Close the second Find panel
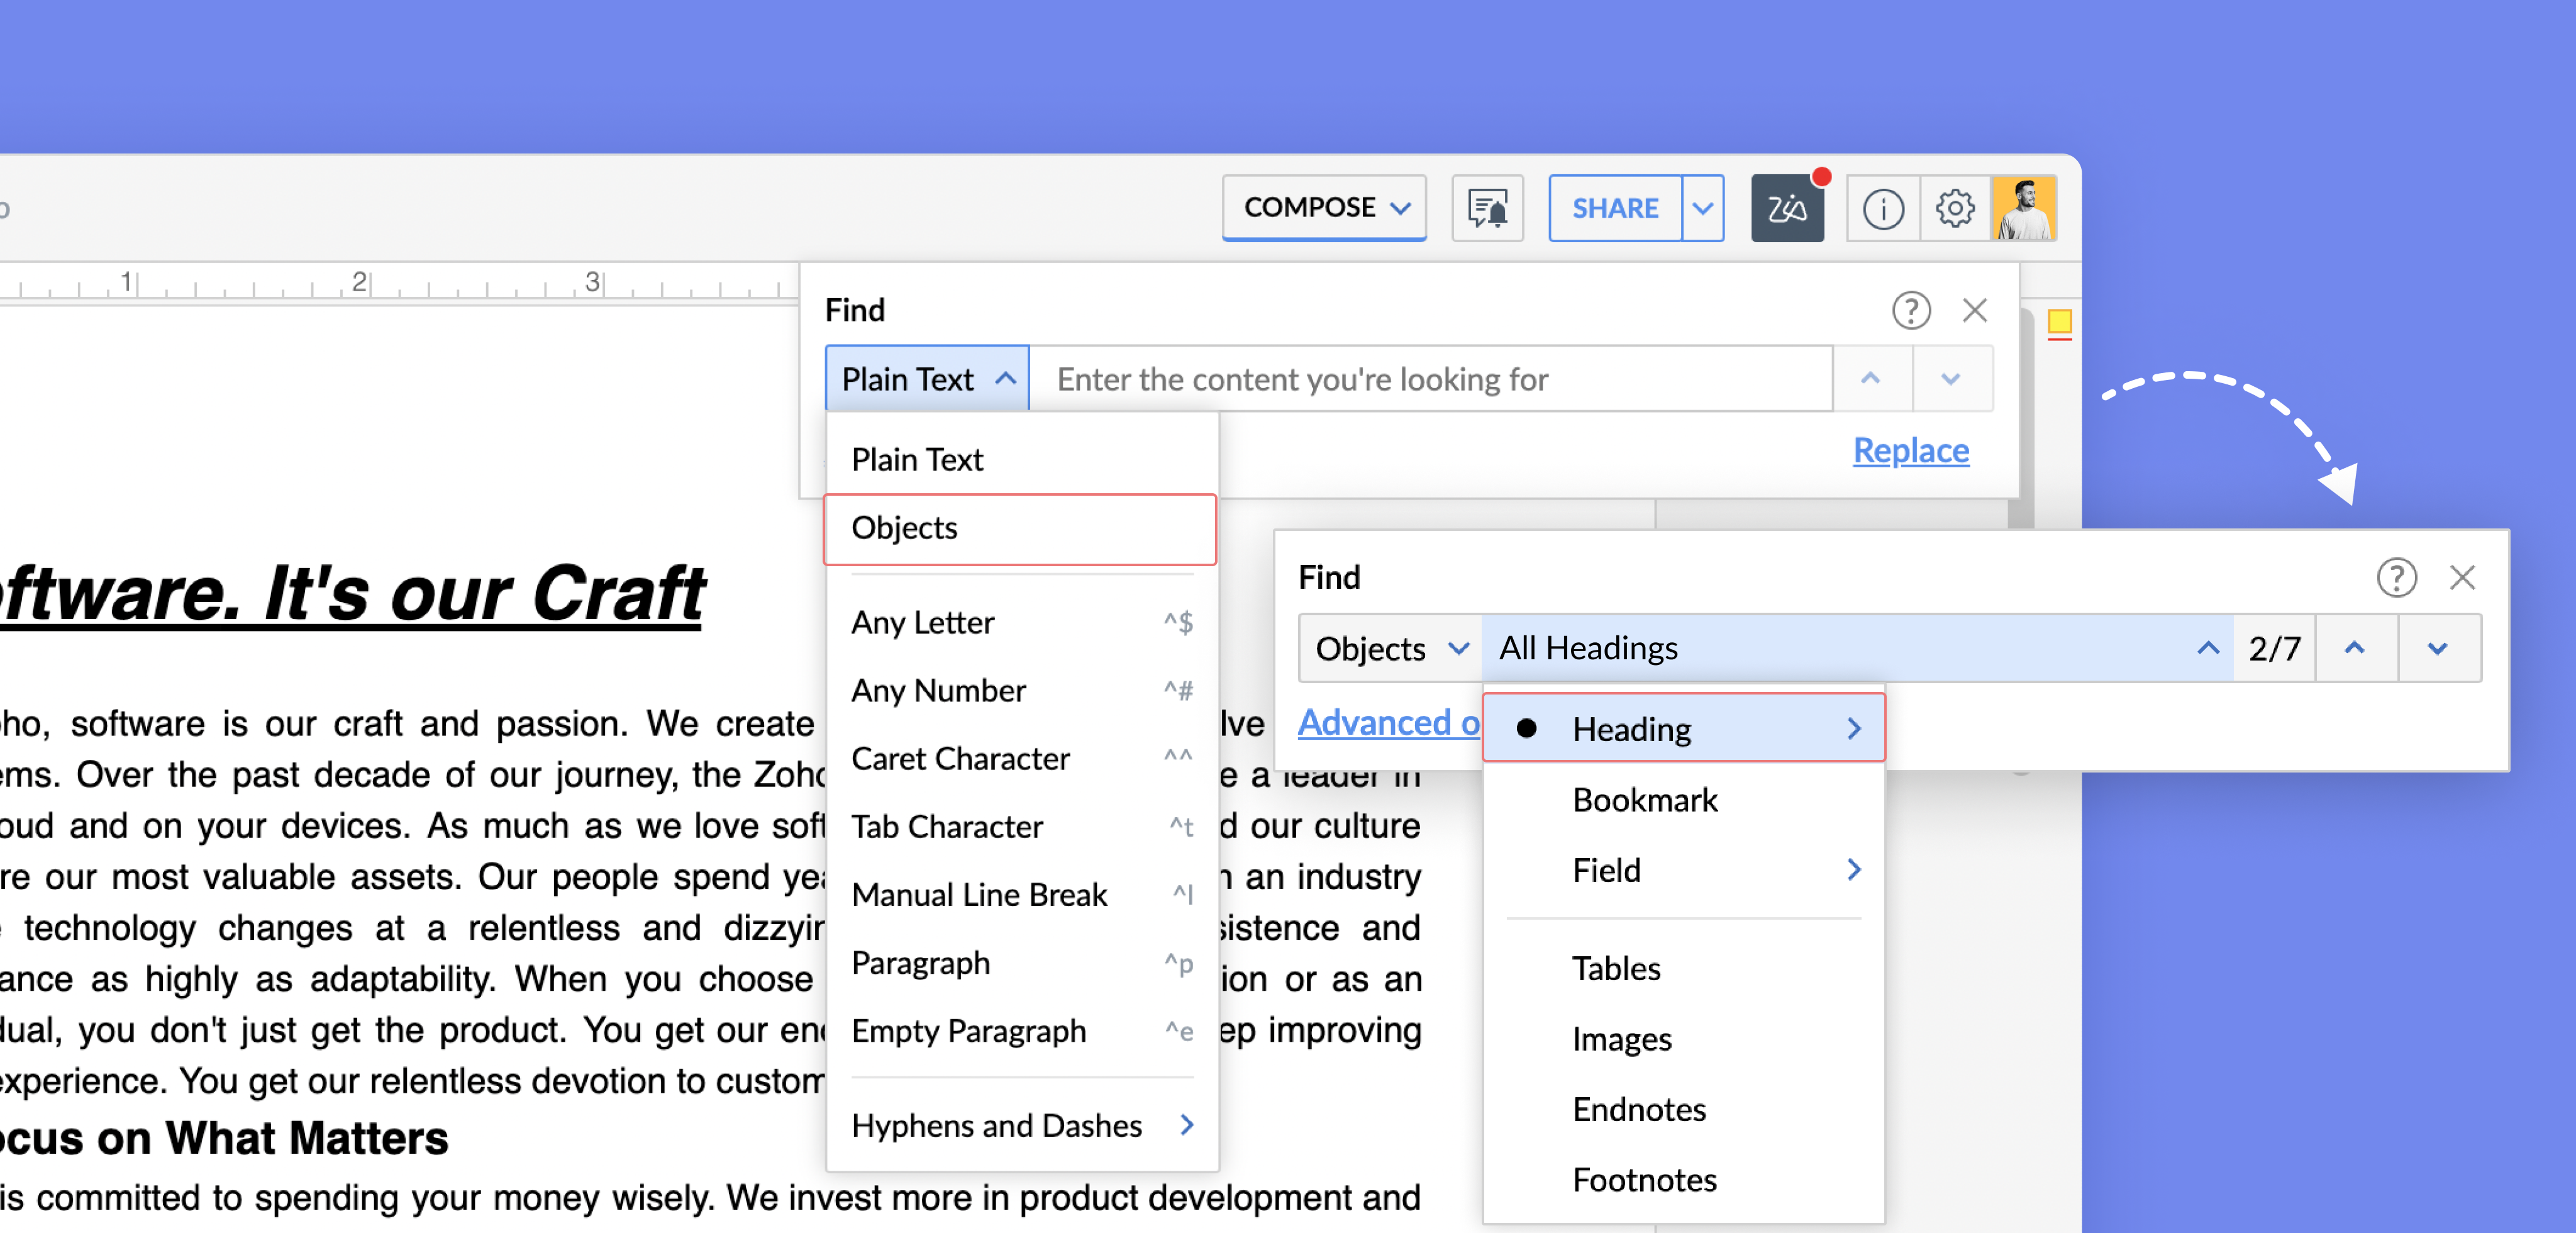This screenshot has height=1233, width=2576. click(x=2462, y=577)
